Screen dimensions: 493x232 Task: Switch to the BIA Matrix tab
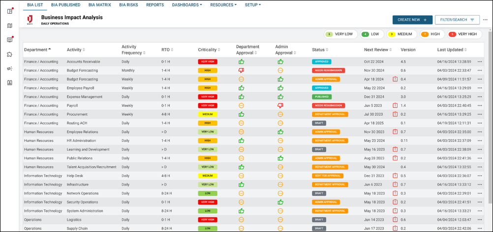pyautogui.click(x=100, y=5)
